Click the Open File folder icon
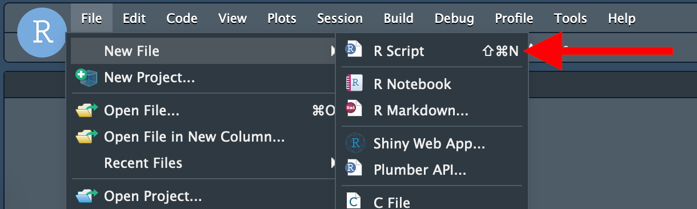The height and width of the screenshot is (209, 697). pyautogui.click(x=87, y=111)
